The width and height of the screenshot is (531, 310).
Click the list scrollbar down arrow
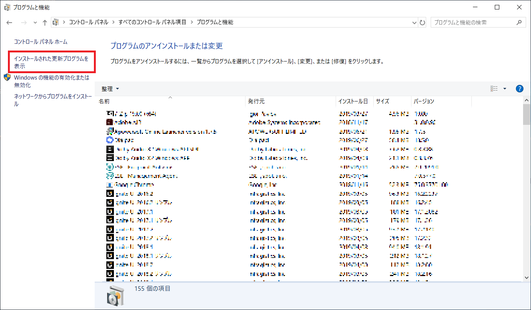(527, 277)
